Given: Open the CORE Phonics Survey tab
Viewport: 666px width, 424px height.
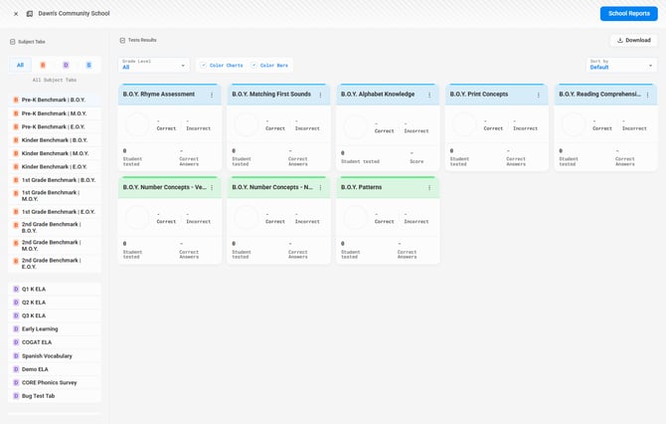Looking at the screenshot, I should coord(49,382).
